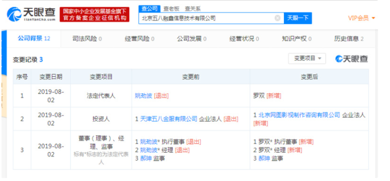This screenshot has width=390, height=181.
Task: Click the 天眼一下 search button
Action: pos(298,18)
